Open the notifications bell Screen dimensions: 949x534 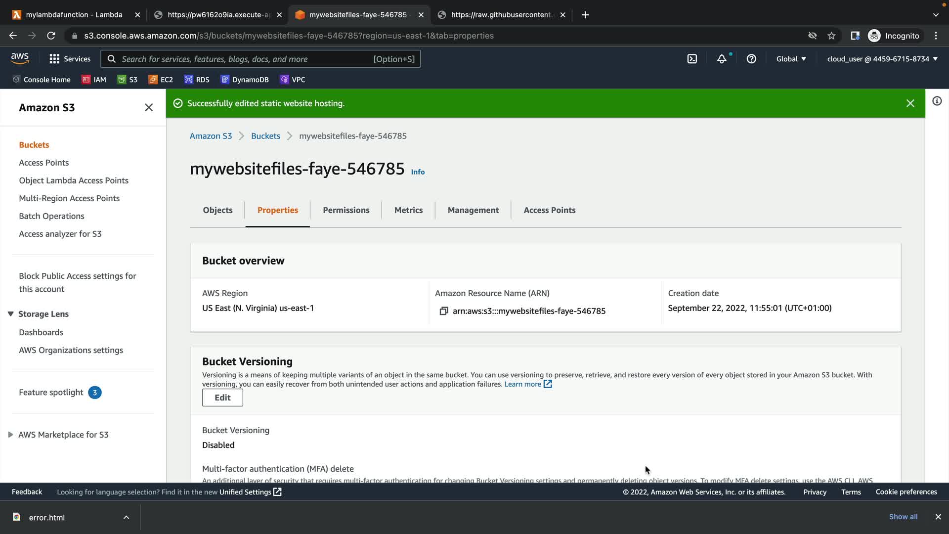[x=722, y=59]
